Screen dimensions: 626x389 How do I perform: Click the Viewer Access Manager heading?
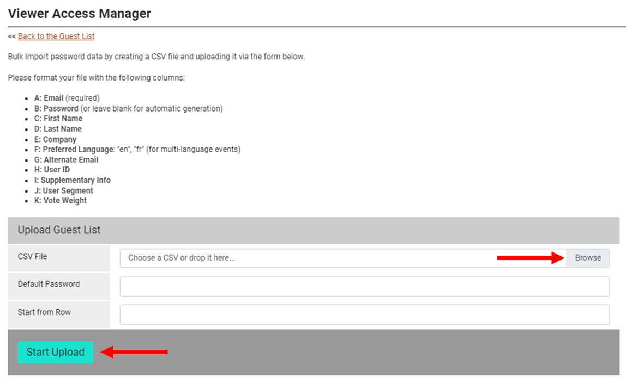(x=80, y=14)
